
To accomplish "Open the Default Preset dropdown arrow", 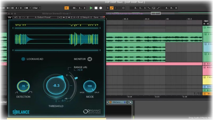I will pyautogui.click(x=59, y=17).
